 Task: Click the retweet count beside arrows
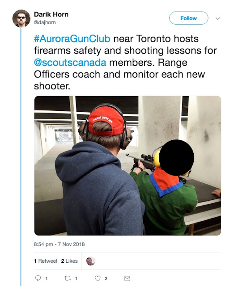76,278
